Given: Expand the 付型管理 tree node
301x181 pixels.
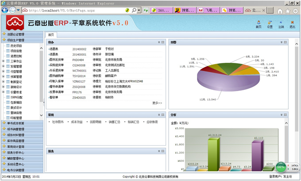Looking at the screenshot, I should 3,71.
